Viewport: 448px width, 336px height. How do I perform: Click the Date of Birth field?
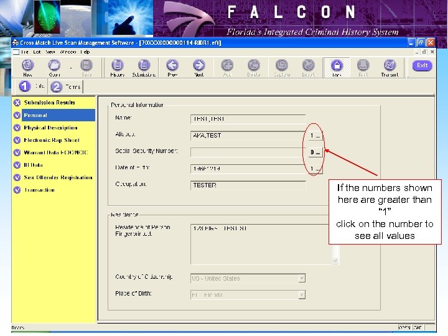pos(248,169)
